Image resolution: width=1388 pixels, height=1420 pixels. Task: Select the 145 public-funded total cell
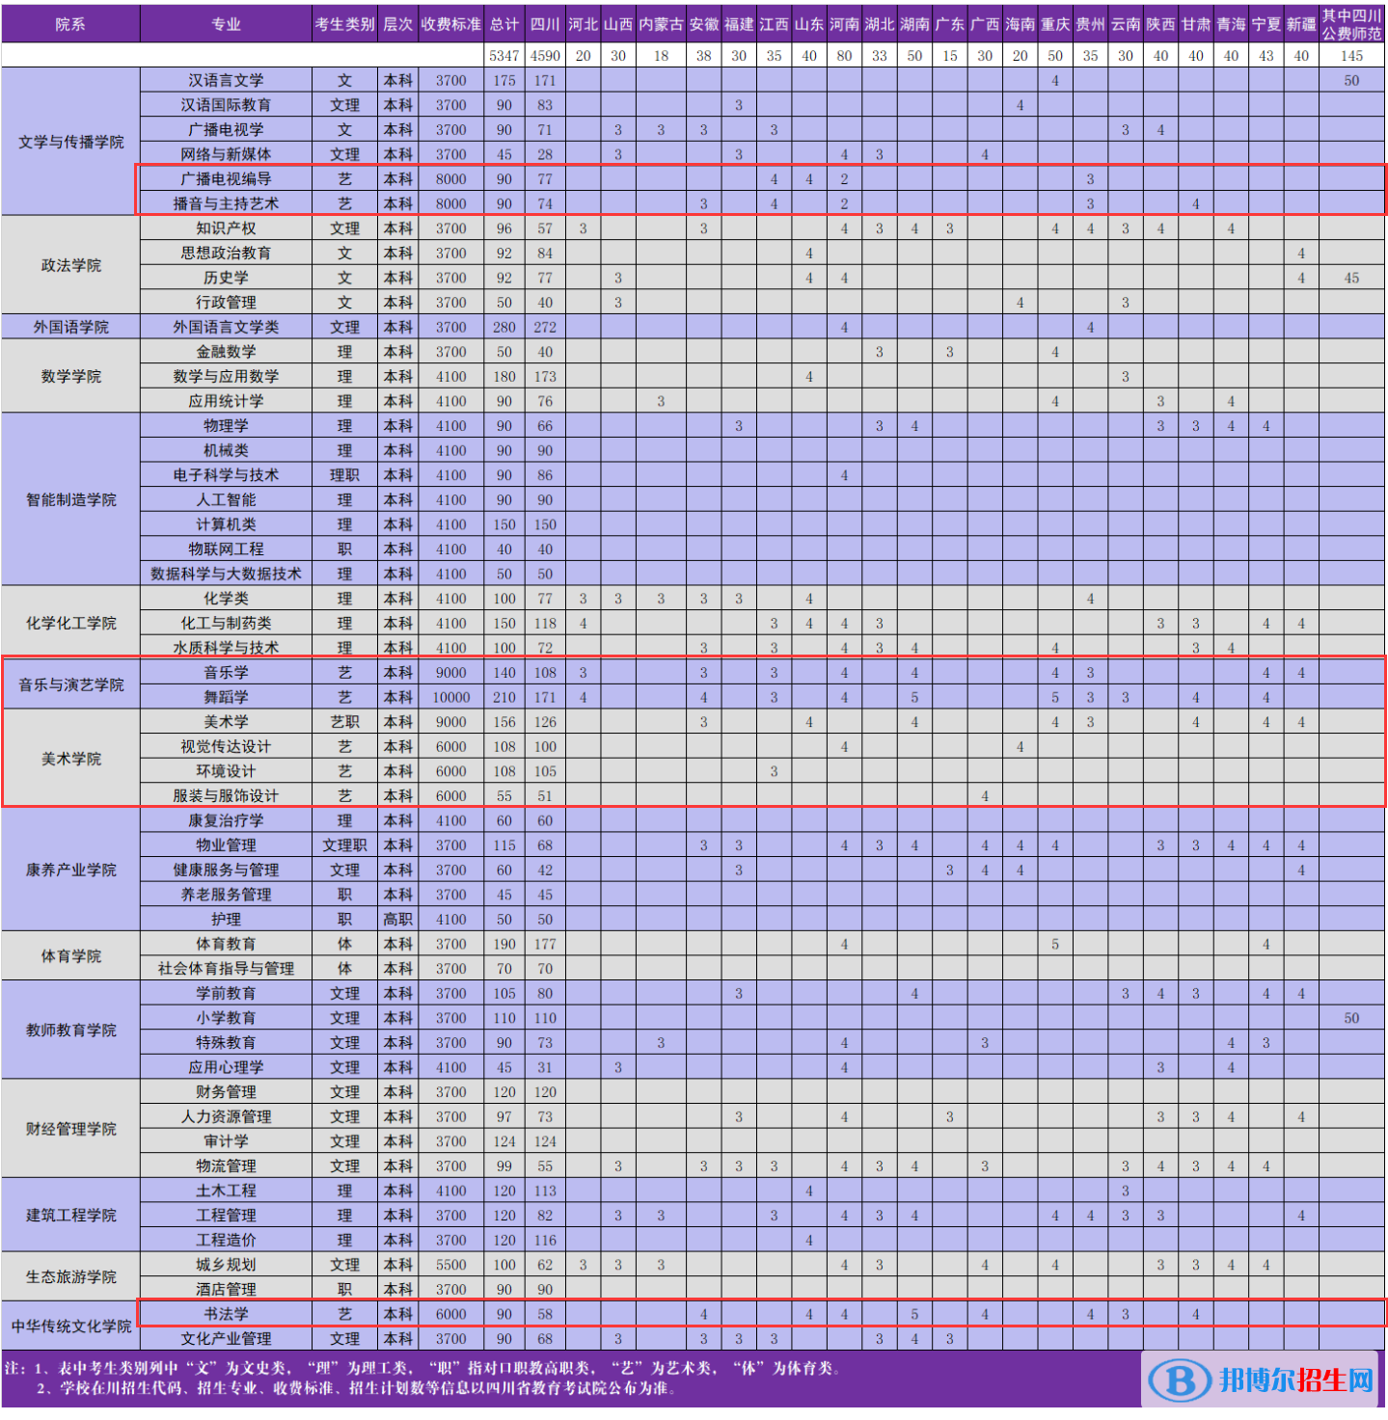tap(1351, 56)
